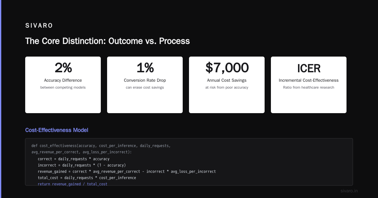Click the 'correct = daily_requests * accuracy' line

pyautogui.click(x=74, y=159)
